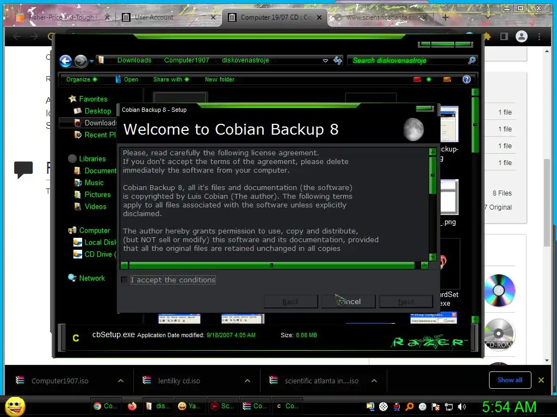This screenshot has width=557, height=417.
Task: Click Show all downloads button
Action: [510, 380]
